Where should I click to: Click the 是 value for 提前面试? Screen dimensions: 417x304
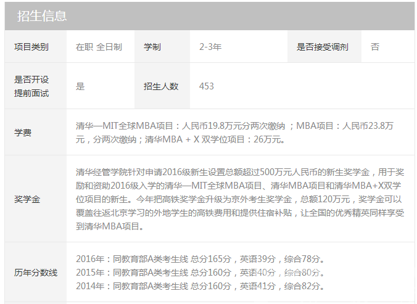[x=80, y=86]
